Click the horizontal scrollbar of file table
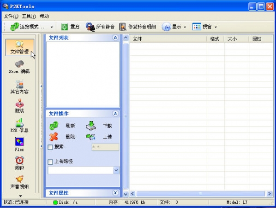This screenshot has height=208, width=276. [200, 194]
